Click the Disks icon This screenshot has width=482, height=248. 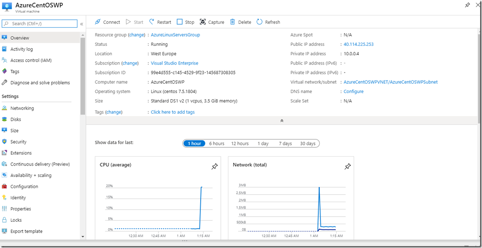(x=4, y=119)
